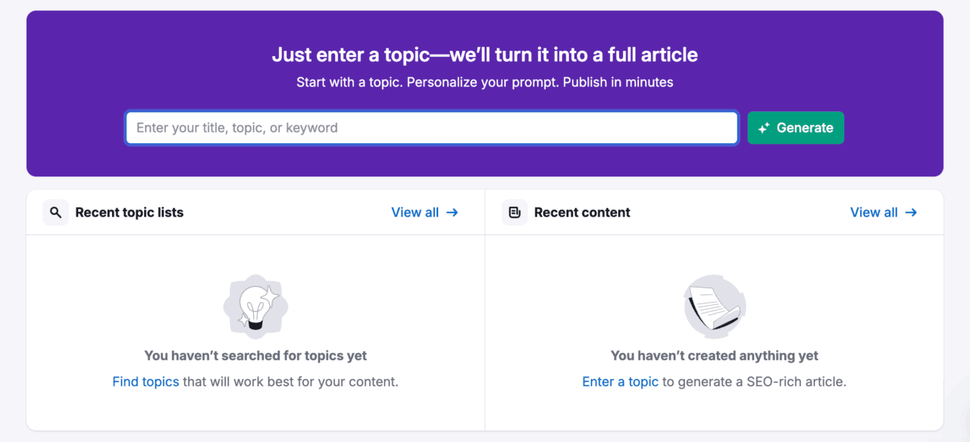Click the arrow icon next to right View all
Viewport: 970px width, 442px height.
tap(912, 213)
